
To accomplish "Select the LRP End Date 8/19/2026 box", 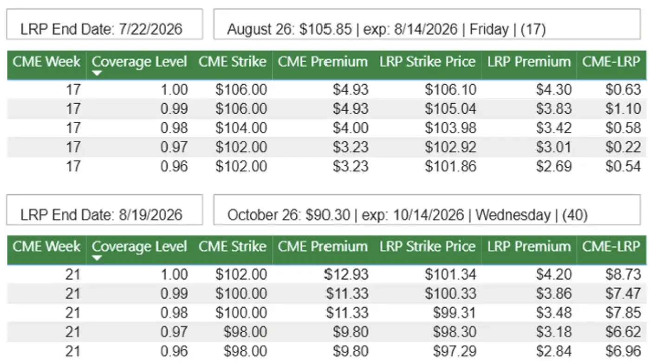I will [x=104, y=210].
